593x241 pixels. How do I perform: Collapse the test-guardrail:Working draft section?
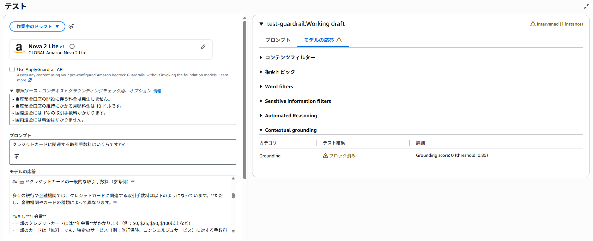tap(261, 24)
